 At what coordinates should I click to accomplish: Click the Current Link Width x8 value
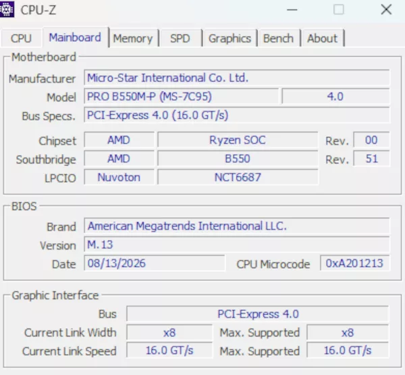coord(169,332)
